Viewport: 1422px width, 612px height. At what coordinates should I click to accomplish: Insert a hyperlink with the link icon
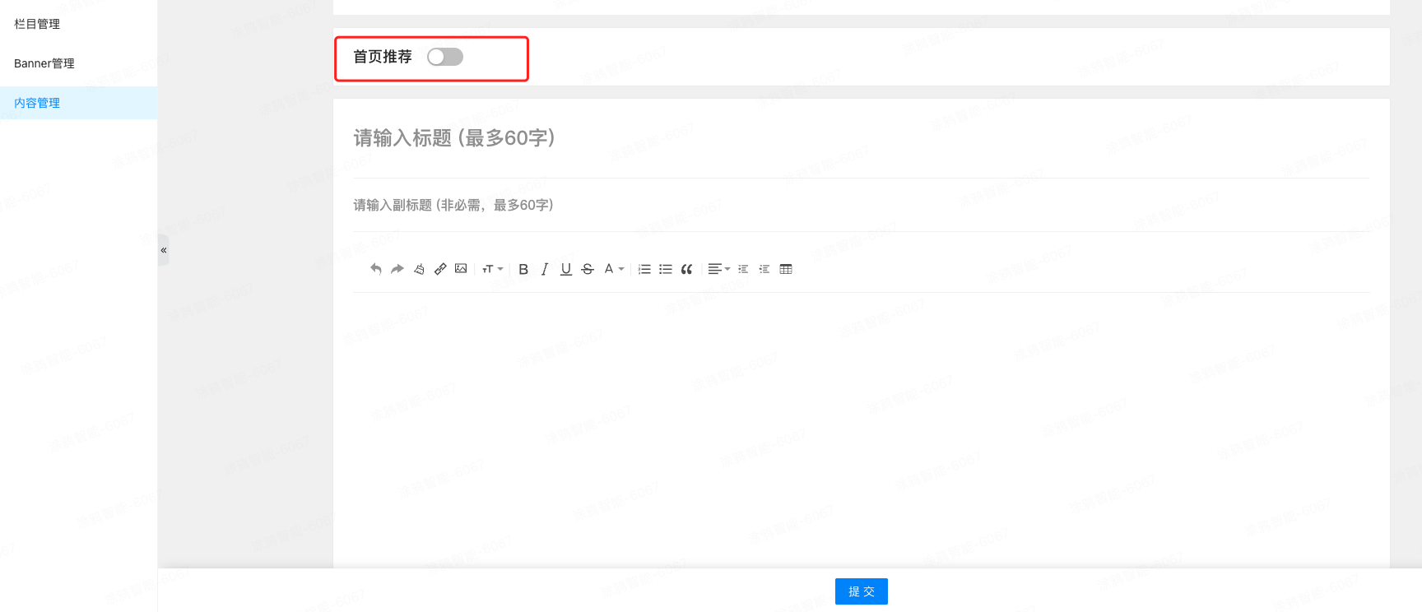(440, 269)
